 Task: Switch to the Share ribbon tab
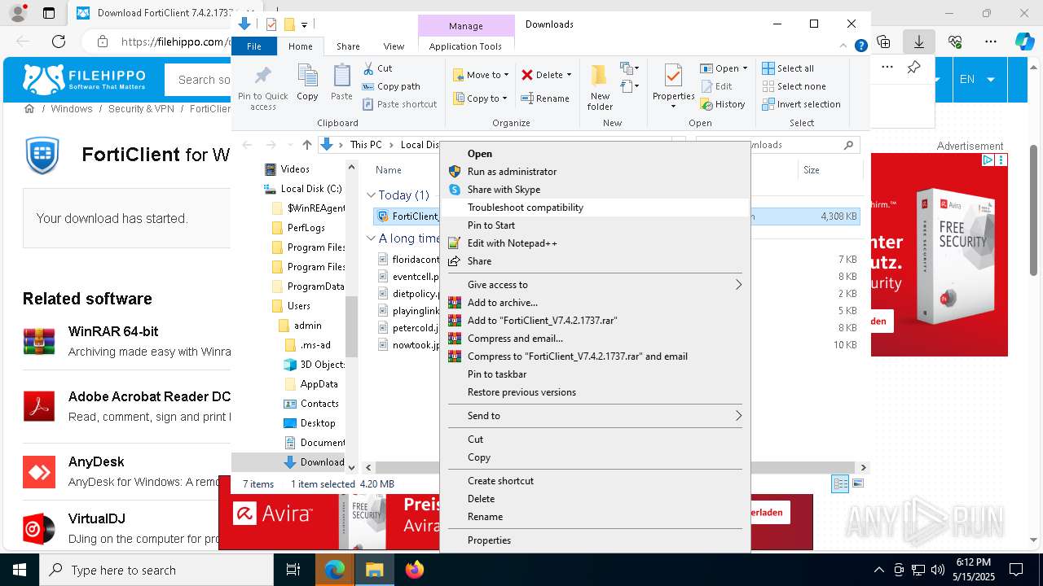tap(348, 46)
